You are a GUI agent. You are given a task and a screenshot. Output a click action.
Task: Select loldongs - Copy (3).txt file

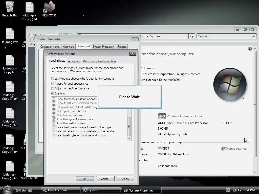point(10,117)
